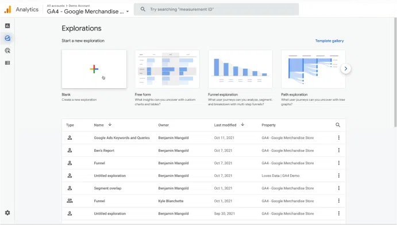Click Kyle Blanchette owner name
The width and height of the screenshot is (397, 225).
(x=171, y=201)
